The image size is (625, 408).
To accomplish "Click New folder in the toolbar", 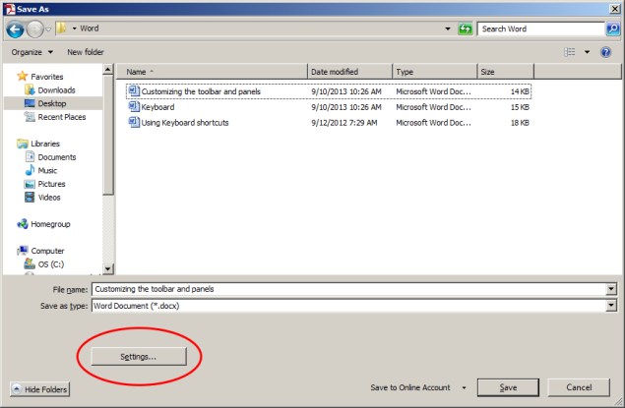I will pos(88,51).
